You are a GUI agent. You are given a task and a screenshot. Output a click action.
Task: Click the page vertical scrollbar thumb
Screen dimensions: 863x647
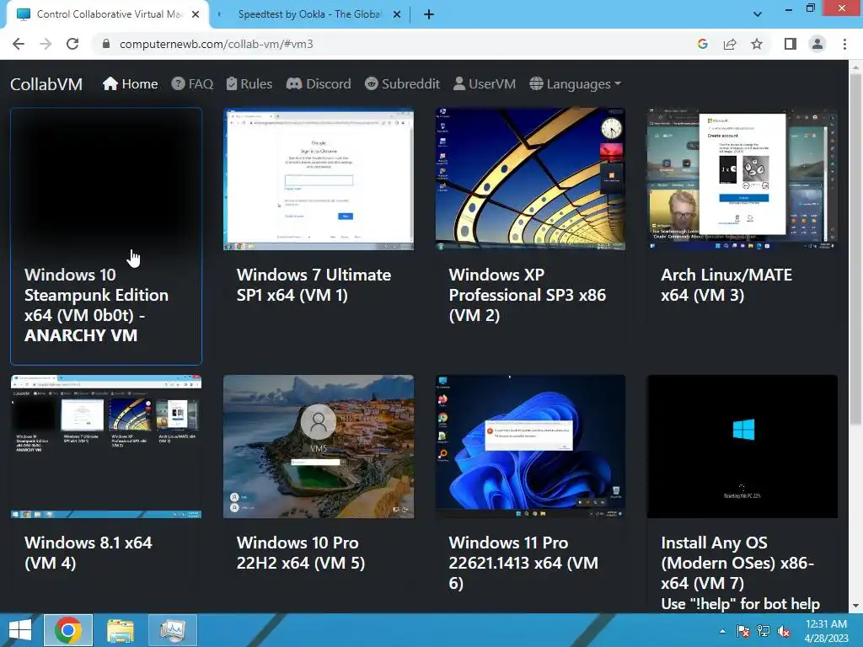(x=855, y=250)
